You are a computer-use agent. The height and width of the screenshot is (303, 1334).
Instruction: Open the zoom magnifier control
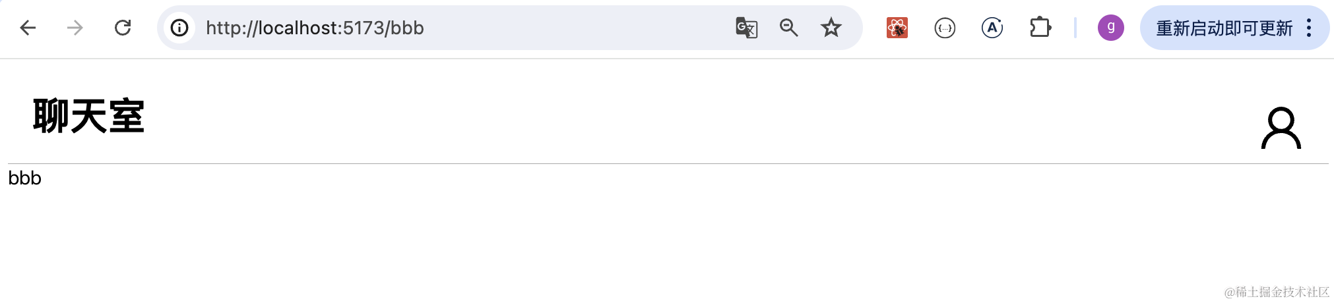(x=788, y=28)
